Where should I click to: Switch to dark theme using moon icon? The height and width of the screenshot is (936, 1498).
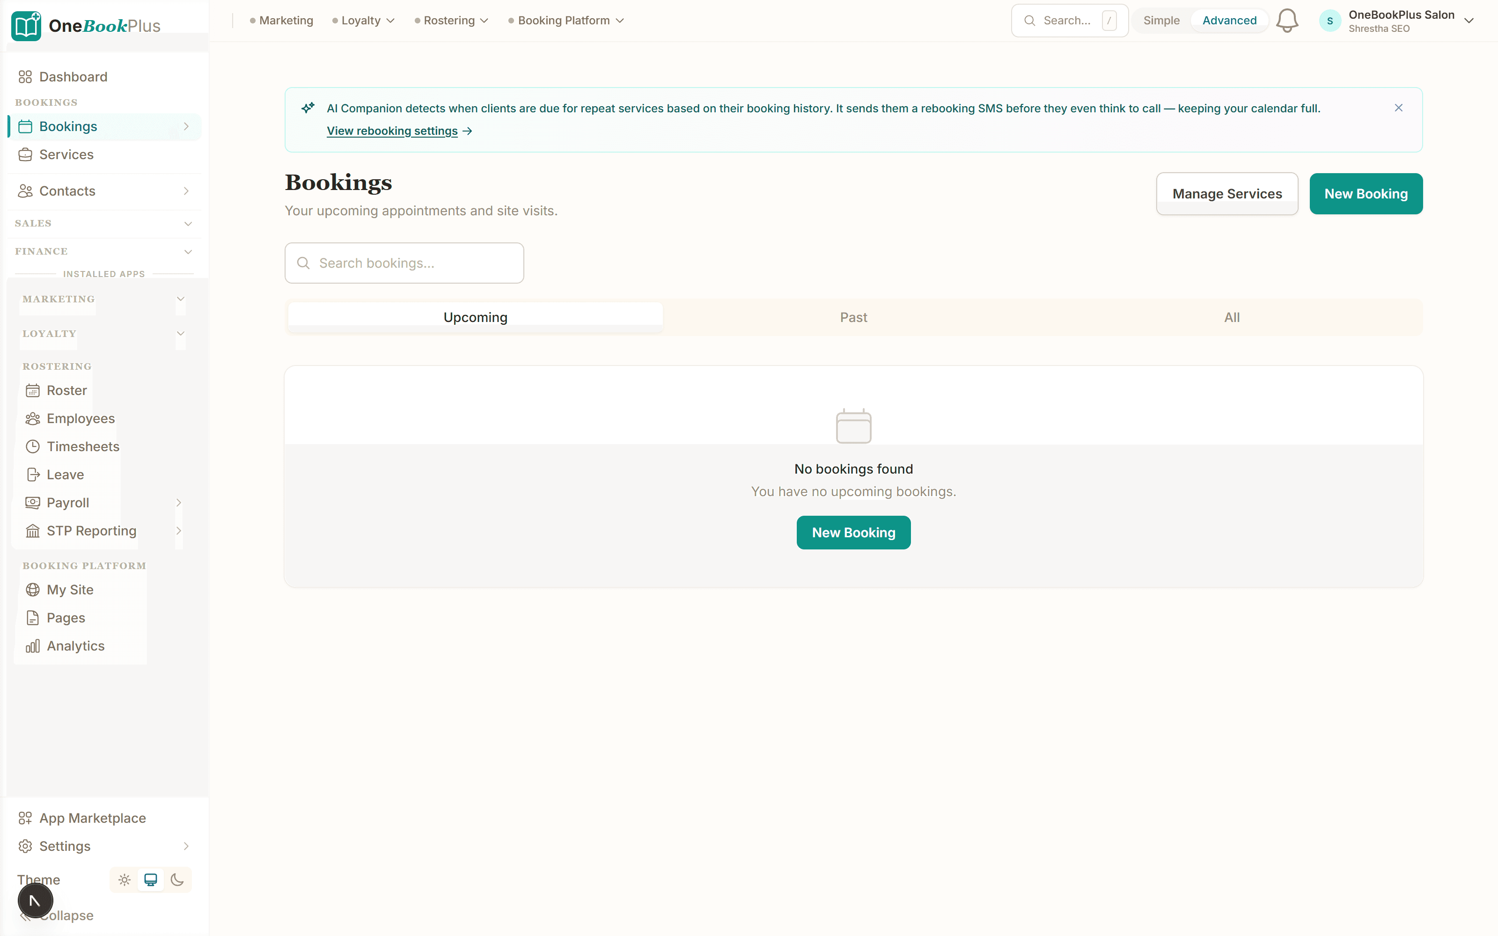[x=178, y=880]
